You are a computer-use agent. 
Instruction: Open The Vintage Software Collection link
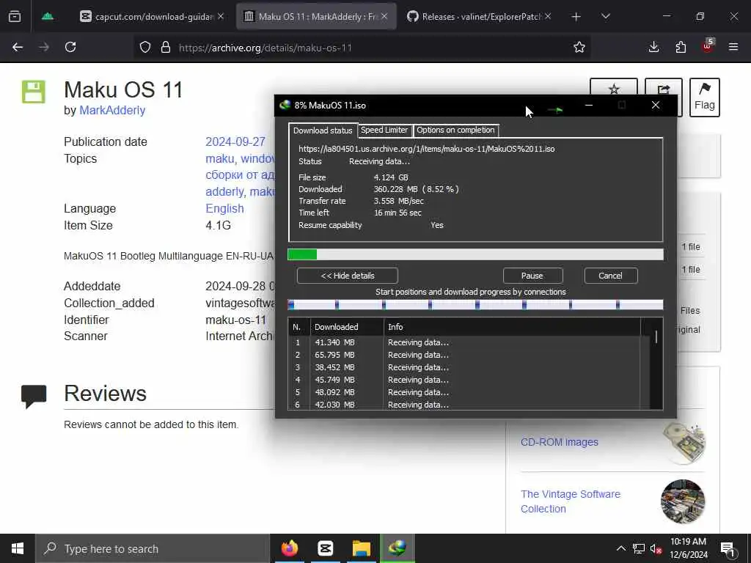571,501
